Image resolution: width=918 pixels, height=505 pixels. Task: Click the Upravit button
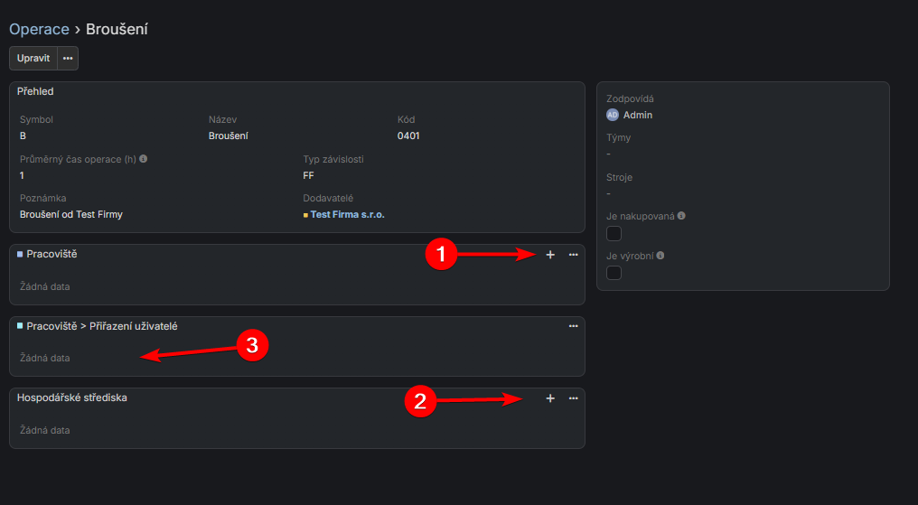pos(33,58)
